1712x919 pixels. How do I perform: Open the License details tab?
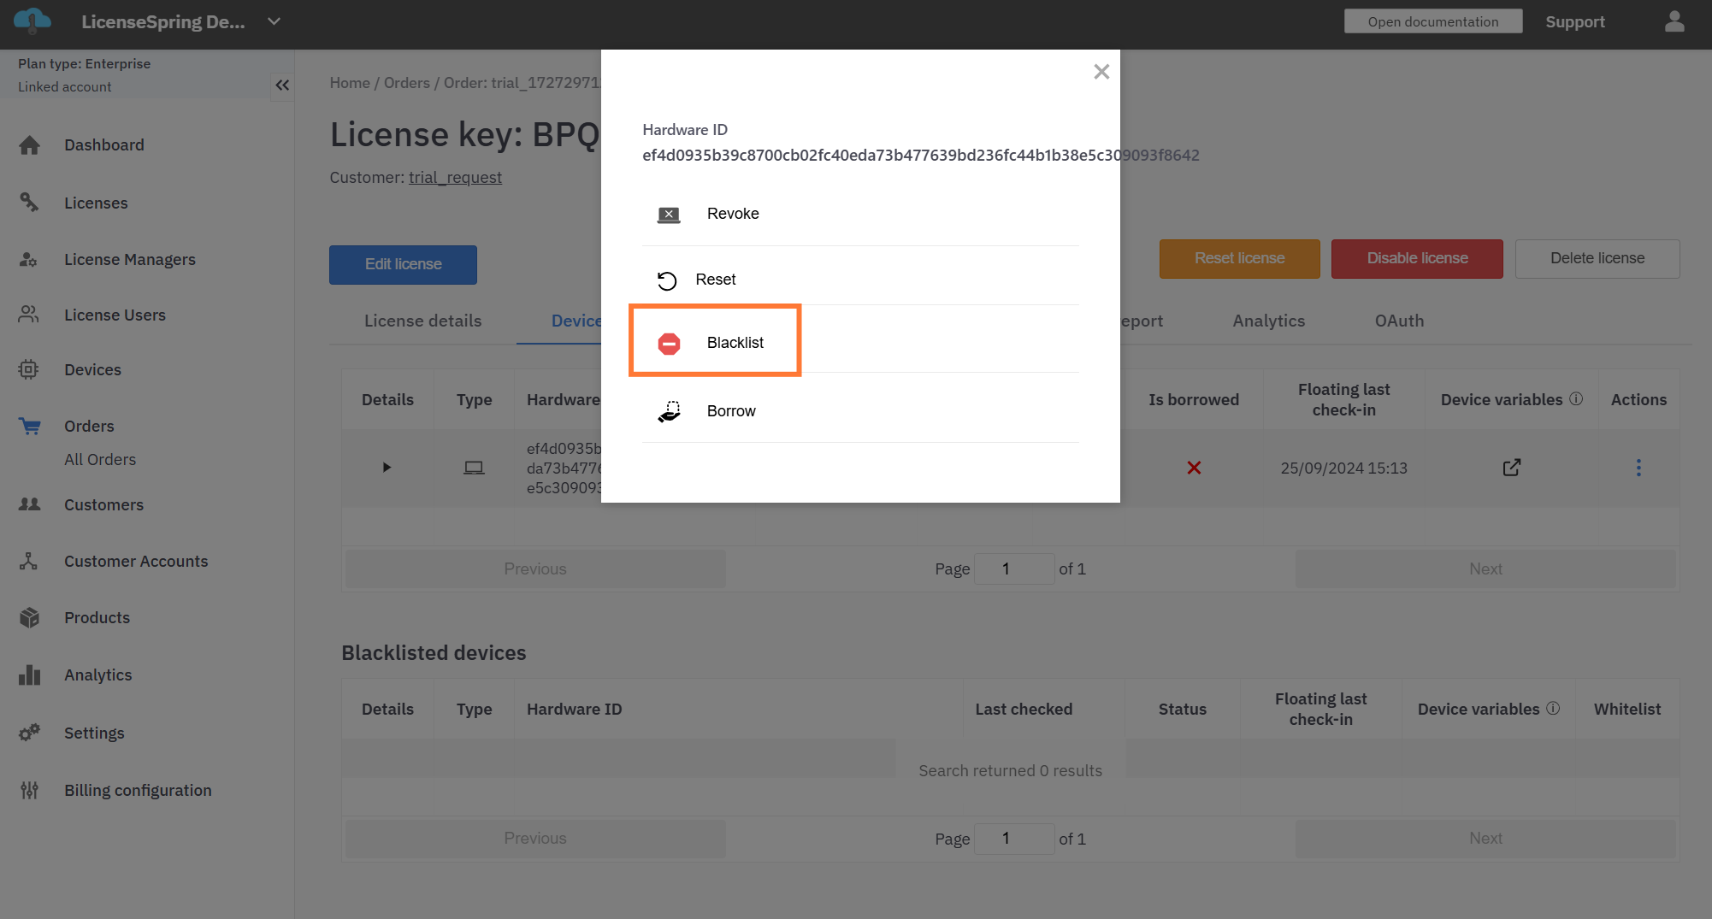coord(422,321)
